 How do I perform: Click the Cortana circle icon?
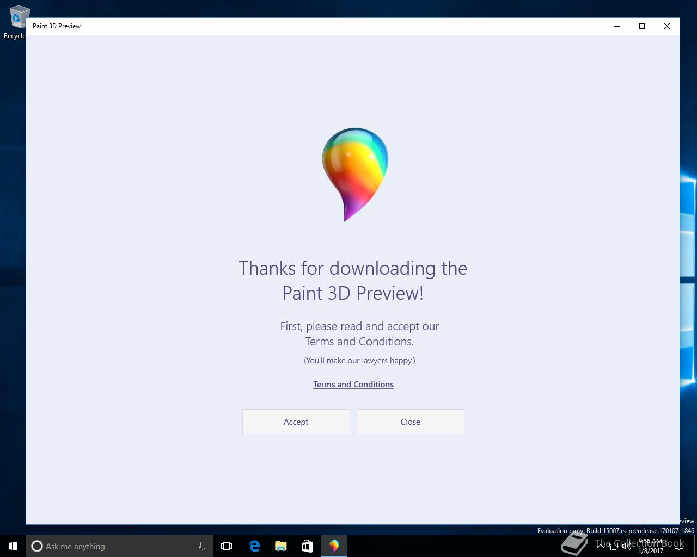pyautogui.click(x=37, y=546)
